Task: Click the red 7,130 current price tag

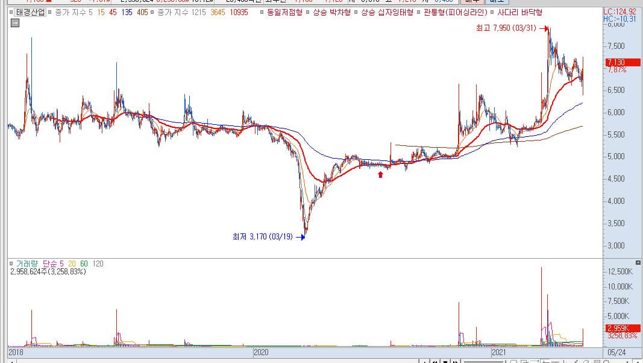Action: [623, 62]
